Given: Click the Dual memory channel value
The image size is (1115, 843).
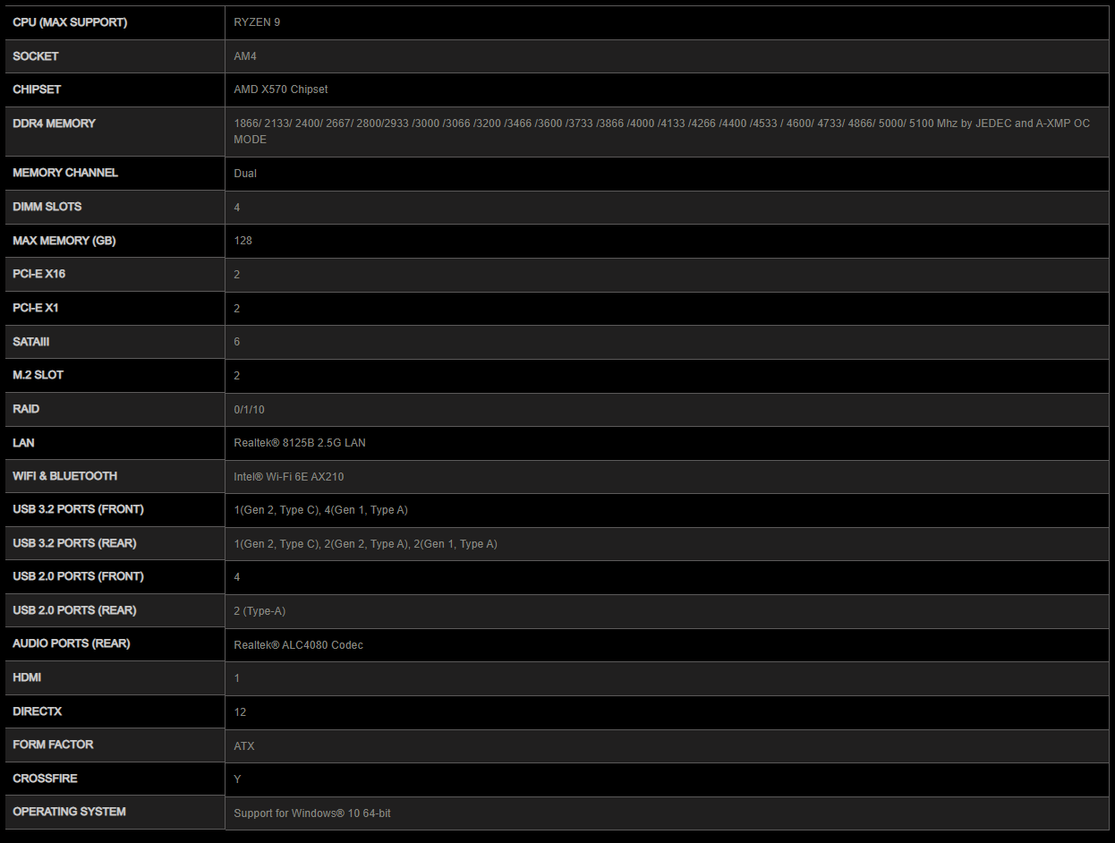Looking at the screenshot, I should tap(245, 174).
